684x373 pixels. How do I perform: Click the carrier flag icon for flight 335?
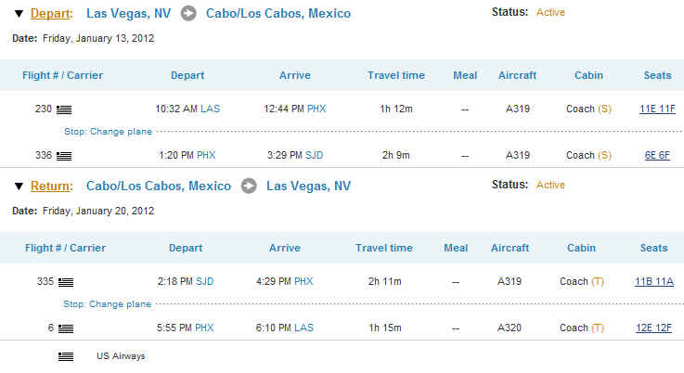(x=66, y=282)
